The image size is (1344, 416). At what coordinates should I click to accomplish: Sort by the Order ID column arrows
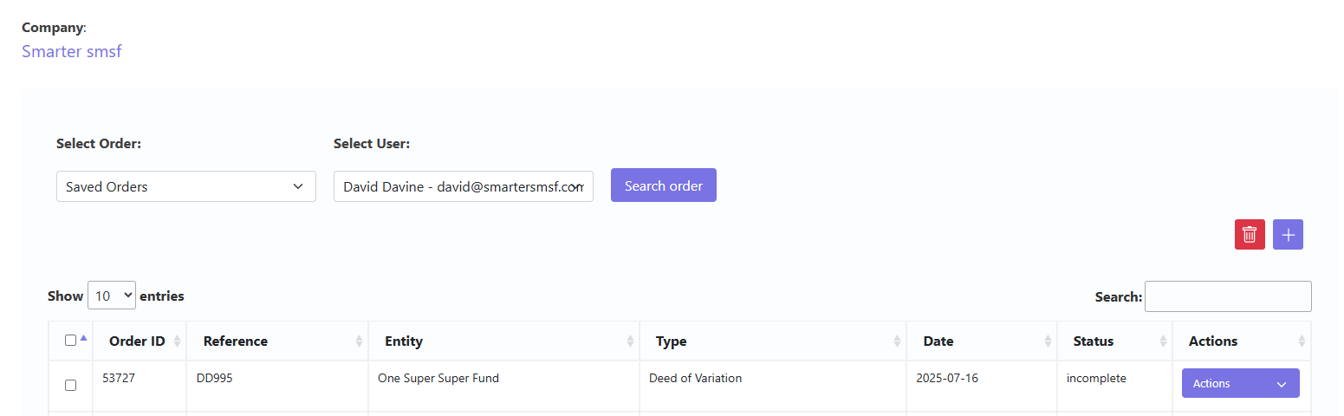pyautogui.click(x=177, y=341)
